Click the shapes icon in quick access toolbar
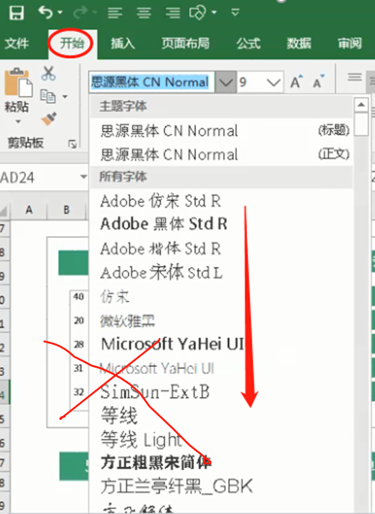 [x=197, y=13]
